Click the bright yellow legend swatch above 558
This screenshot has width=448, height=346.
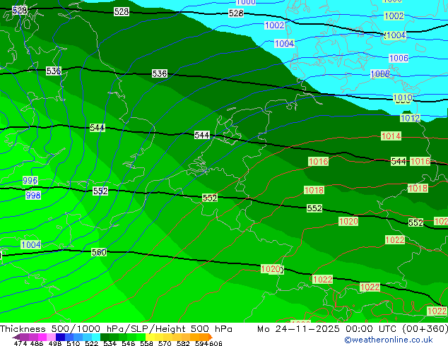[150, 337]
